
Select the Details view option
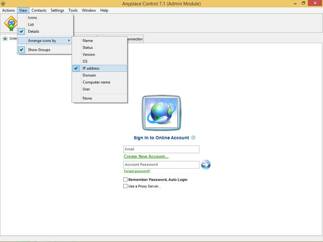(x=45, y=31)
